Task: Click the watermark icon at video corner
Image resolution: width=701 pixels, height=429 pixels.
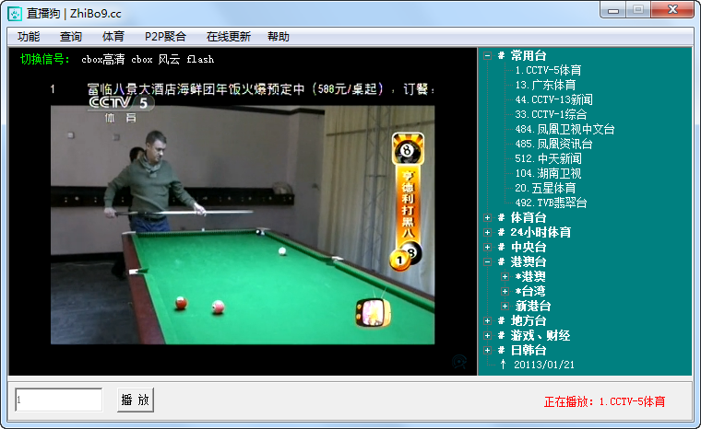Action: (x=459, y=362)
